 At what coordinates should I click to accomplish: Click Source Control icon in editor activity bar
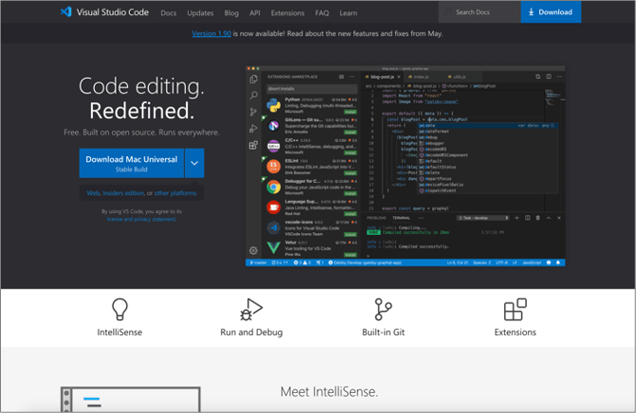click(253, 112)
